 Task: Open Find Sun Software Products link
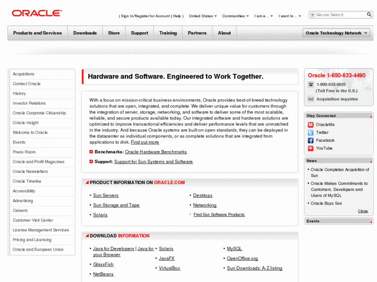click(219, 215)
